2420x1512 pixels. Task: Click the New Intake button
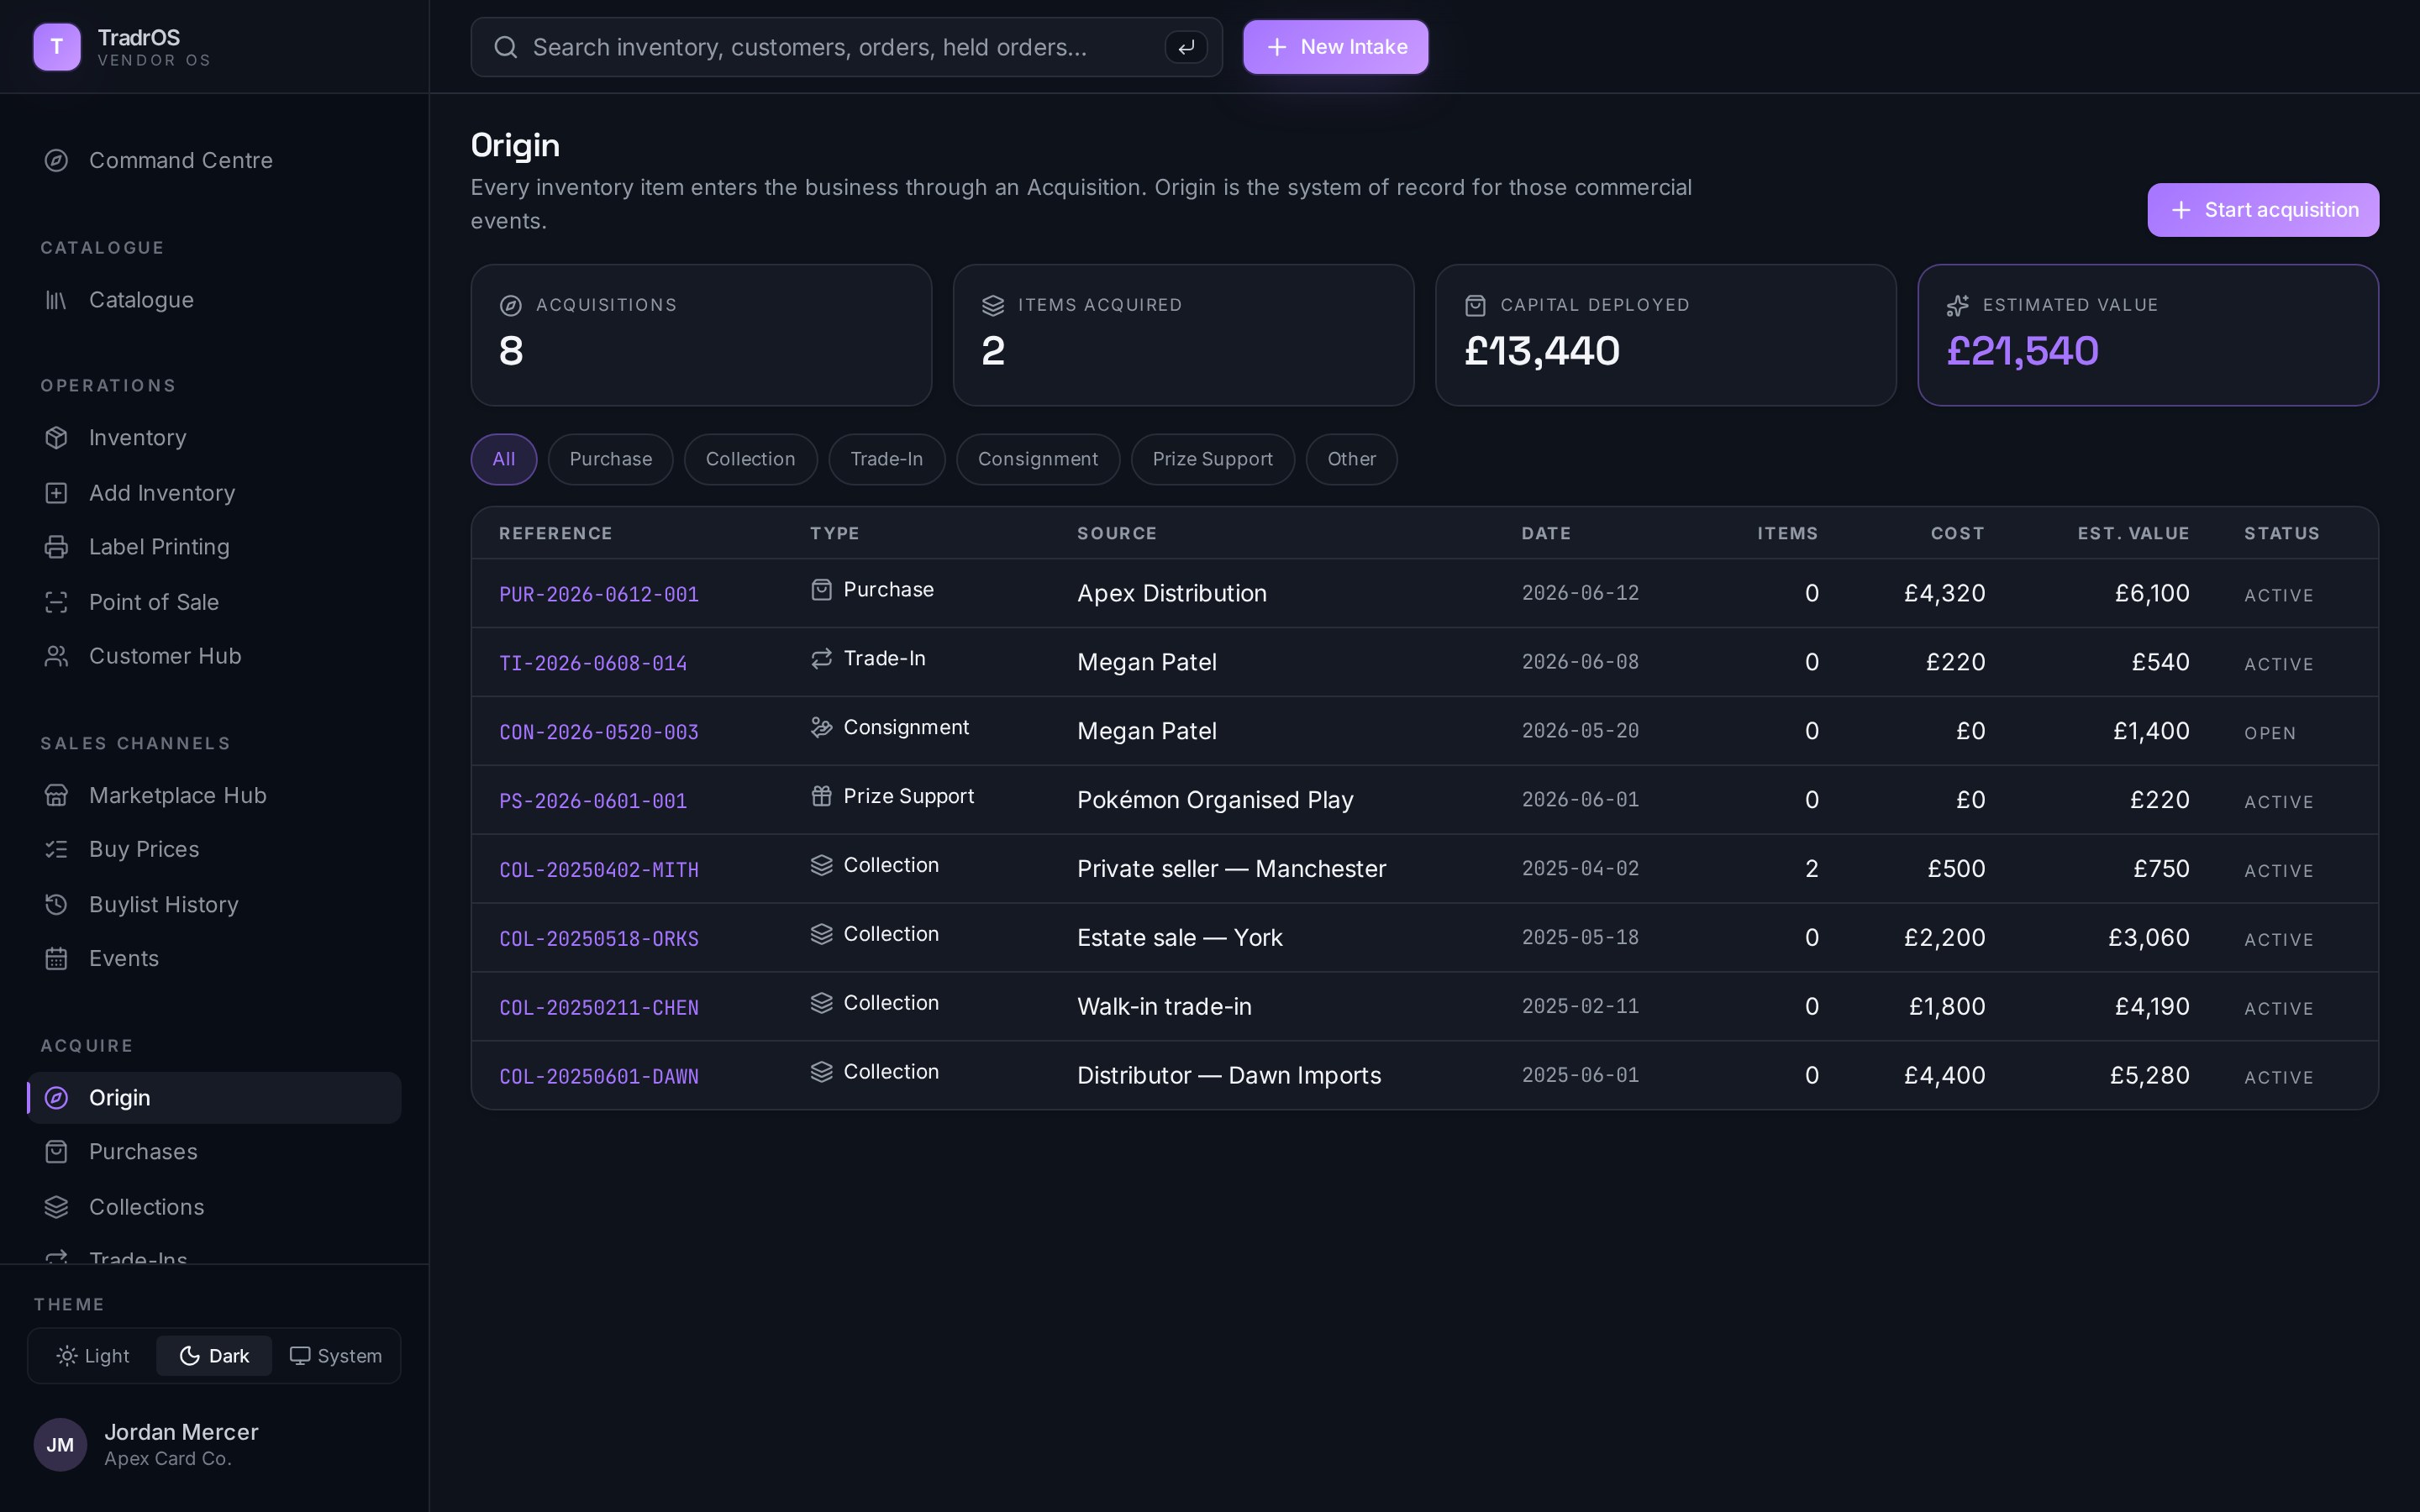point(1335,47)
